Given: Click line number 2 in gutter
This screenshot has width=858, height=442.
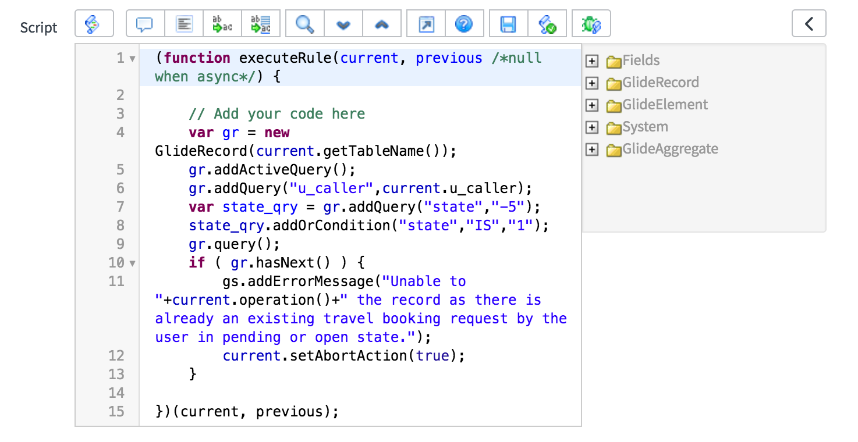Looking at the screenshot, I should tap(120, 95).
